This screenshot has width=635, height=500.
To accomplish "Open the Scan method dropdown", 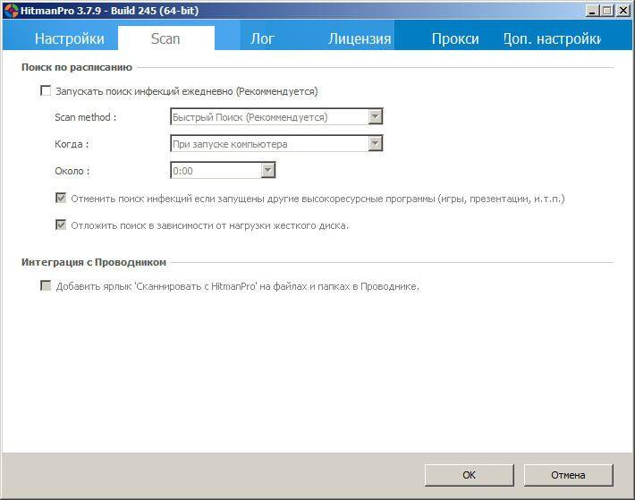I will point(276,117).
